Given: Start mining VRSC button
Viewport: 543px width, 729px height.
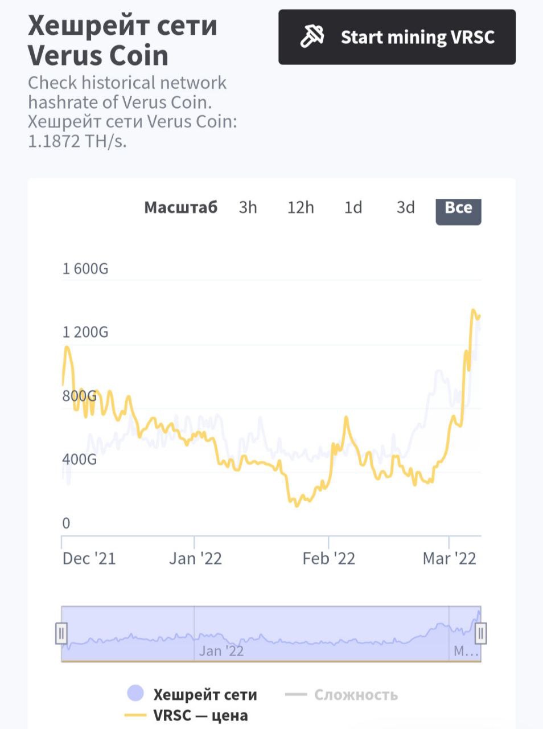Looking at the screenshot, I should click(397, 37).
